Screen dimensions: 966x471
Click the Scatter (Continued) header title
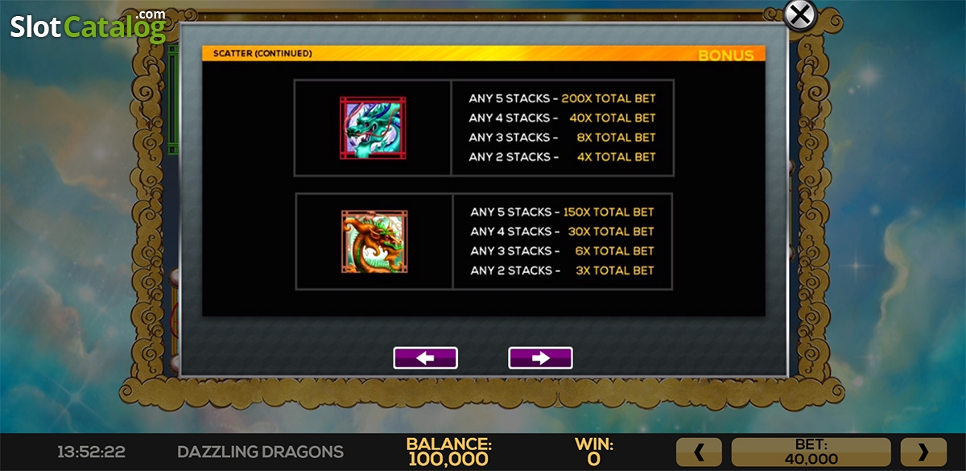pos(262,54)
